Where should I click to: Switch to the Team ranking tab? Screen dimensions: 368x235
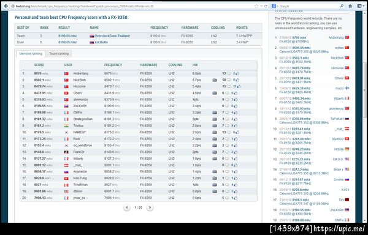click(59, 54)
